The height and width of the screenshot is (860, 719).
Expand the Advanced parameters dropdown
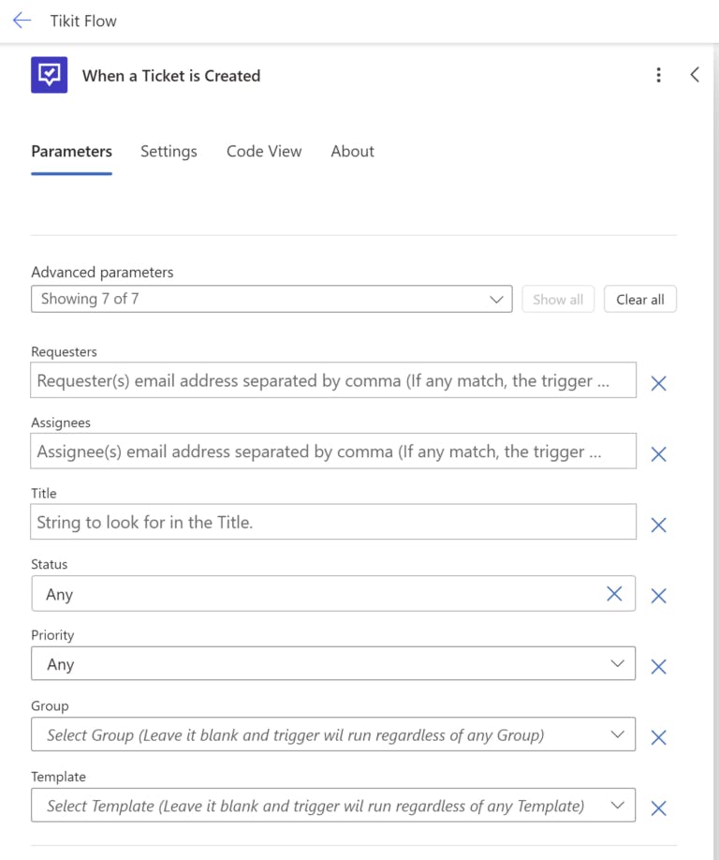[x=271, y=299]
